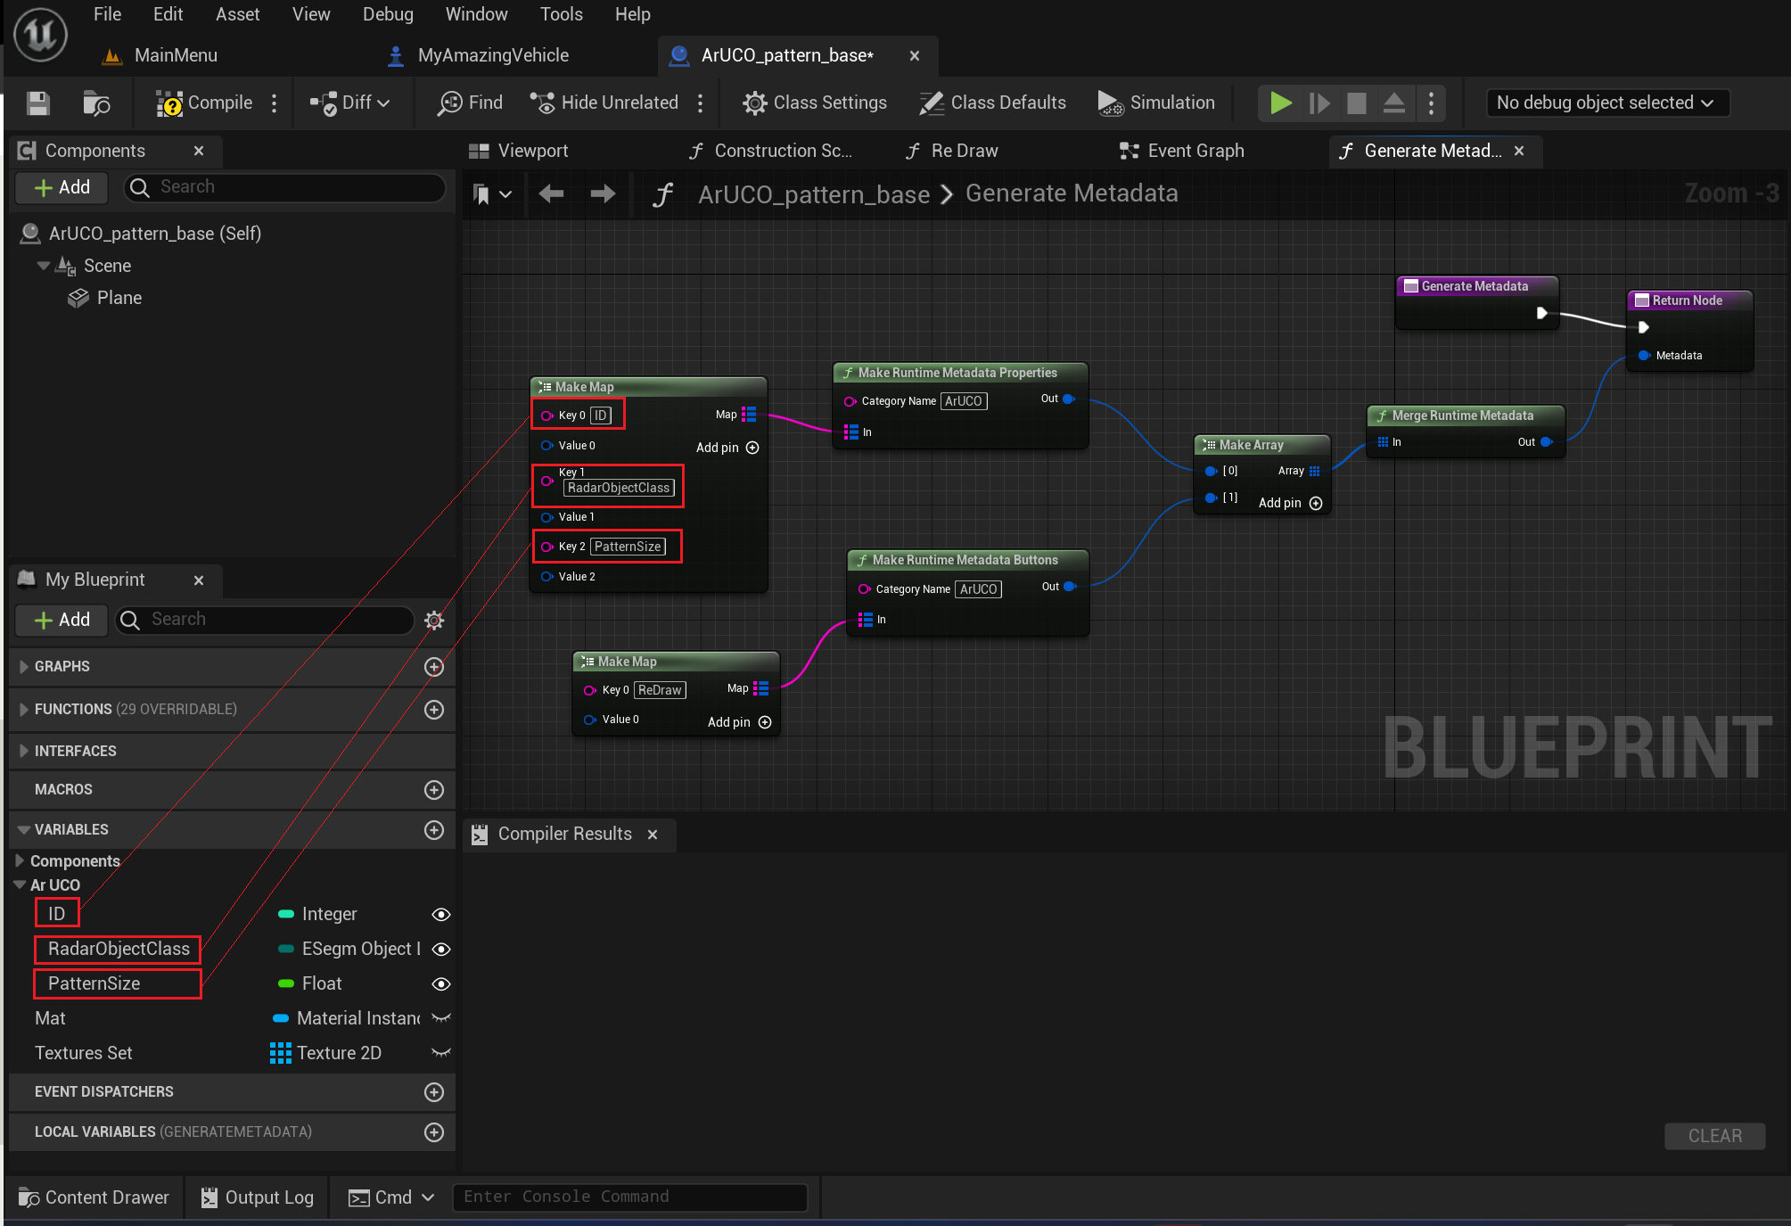This screenshot has height=1226, width=1791.
Task: Add a new macro with plus icon
Action: point(434,790)
